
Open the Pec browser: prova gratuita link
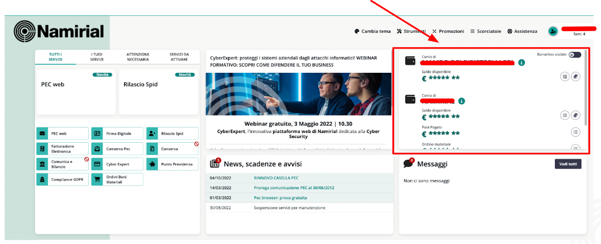[280, 197]
